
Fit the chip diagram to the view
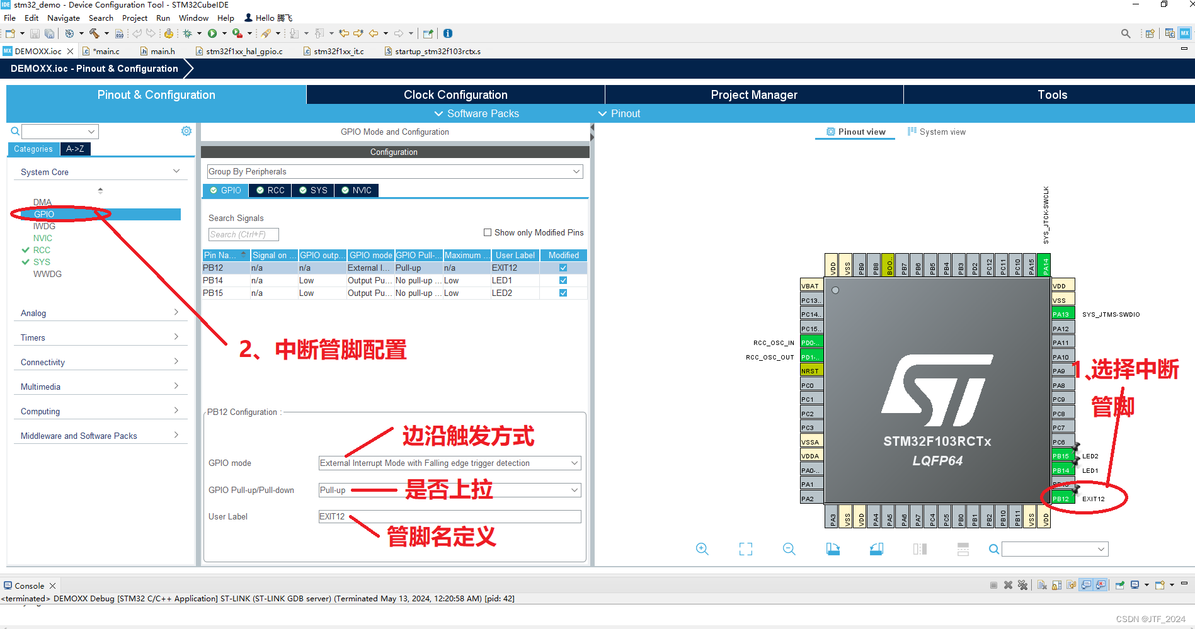click(745, 548)
